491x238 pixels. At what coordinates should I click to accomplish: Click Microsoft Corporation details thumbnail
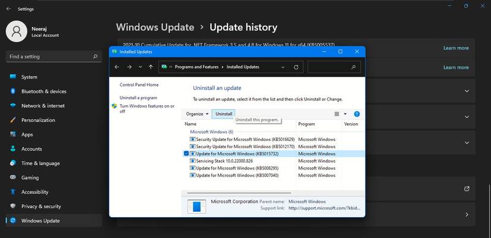(196, 206)
